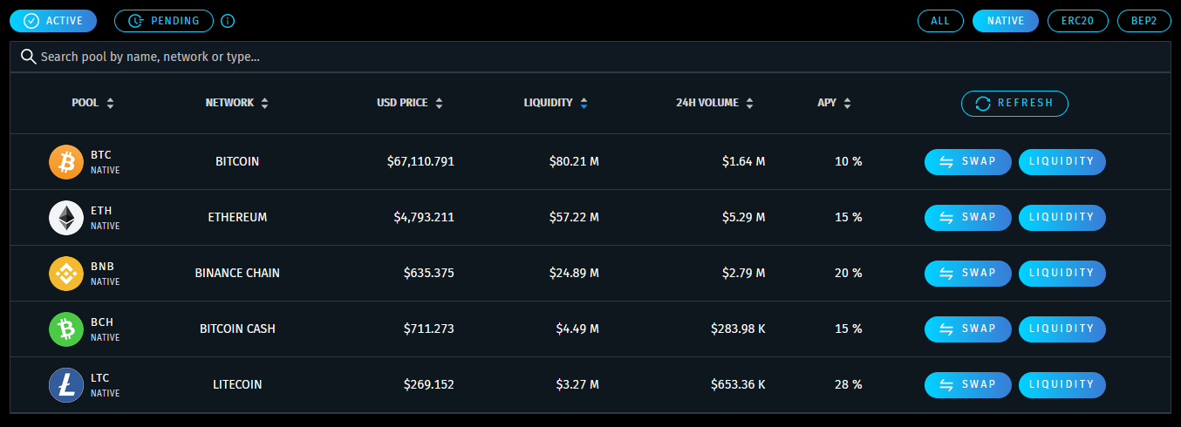Image resolution: width=1181 pixels, height=427 pixels.
Task: Open Liquidity for LTC pool
Action: (1062, 385)
